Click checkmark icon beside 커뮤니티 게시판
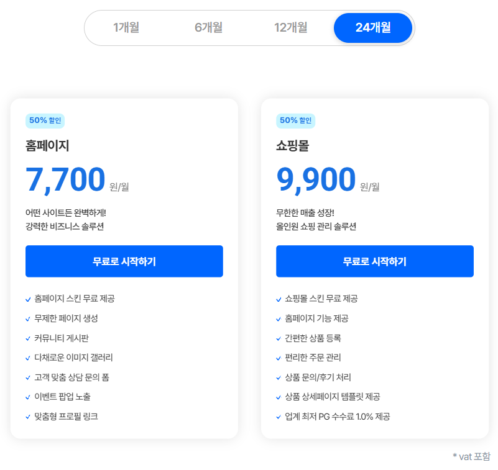498x470 pixels. [x=28, y=339]
